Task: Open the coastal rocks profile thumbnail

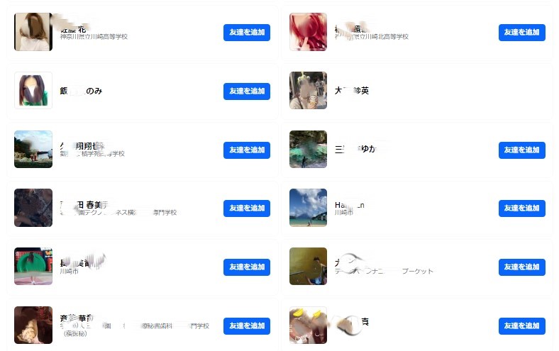Action: pos(33,149)
